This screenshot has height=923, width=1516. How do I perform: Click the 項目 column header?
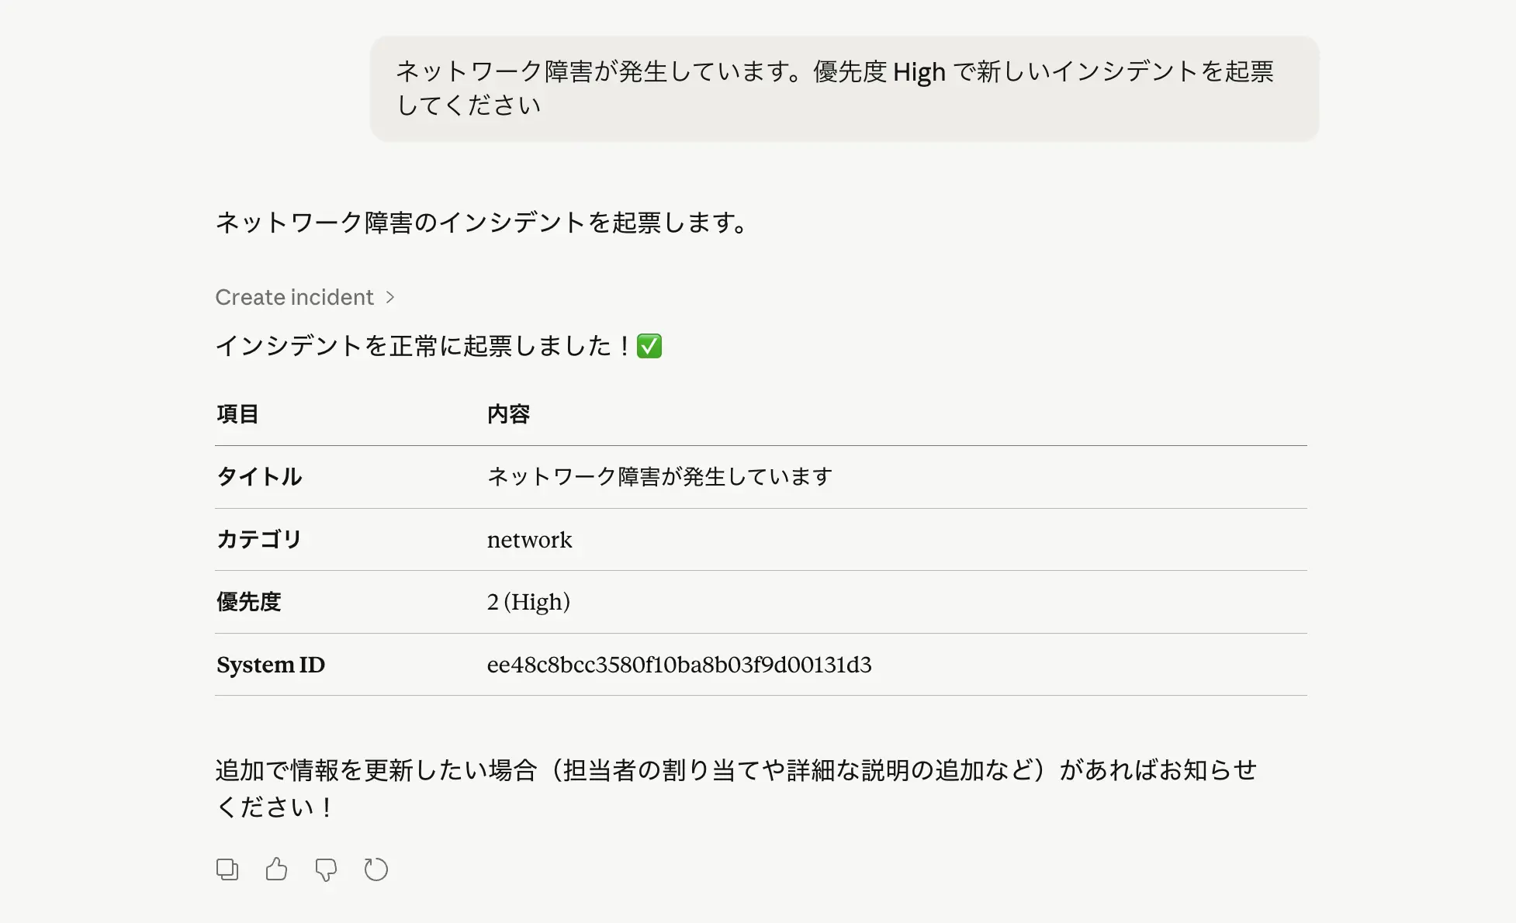[237, 414]
